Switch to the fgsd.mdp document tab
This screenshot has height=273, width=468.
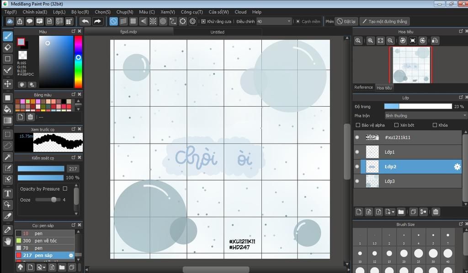128,32
